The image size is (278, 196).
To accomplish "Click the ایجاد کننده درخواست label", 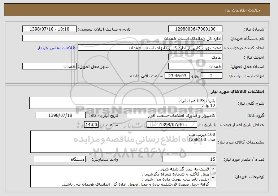I will click(244, 48).
